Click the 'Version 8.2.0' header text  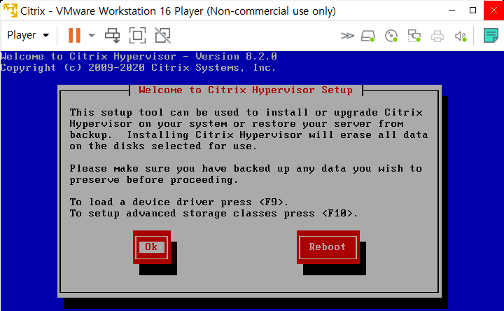[237, 56]
